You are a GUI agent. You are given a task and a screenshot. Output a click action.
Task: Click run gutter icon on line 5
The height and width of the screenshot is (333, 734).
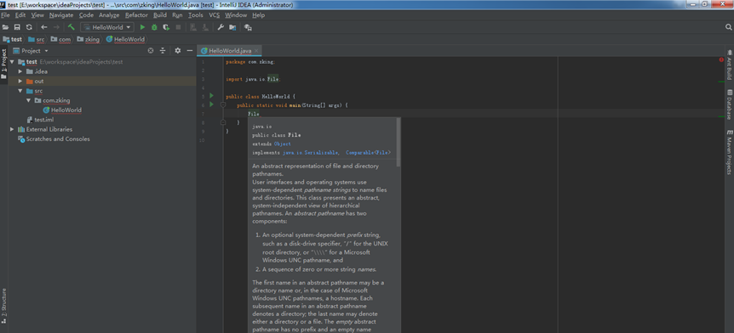click(211, 96)
